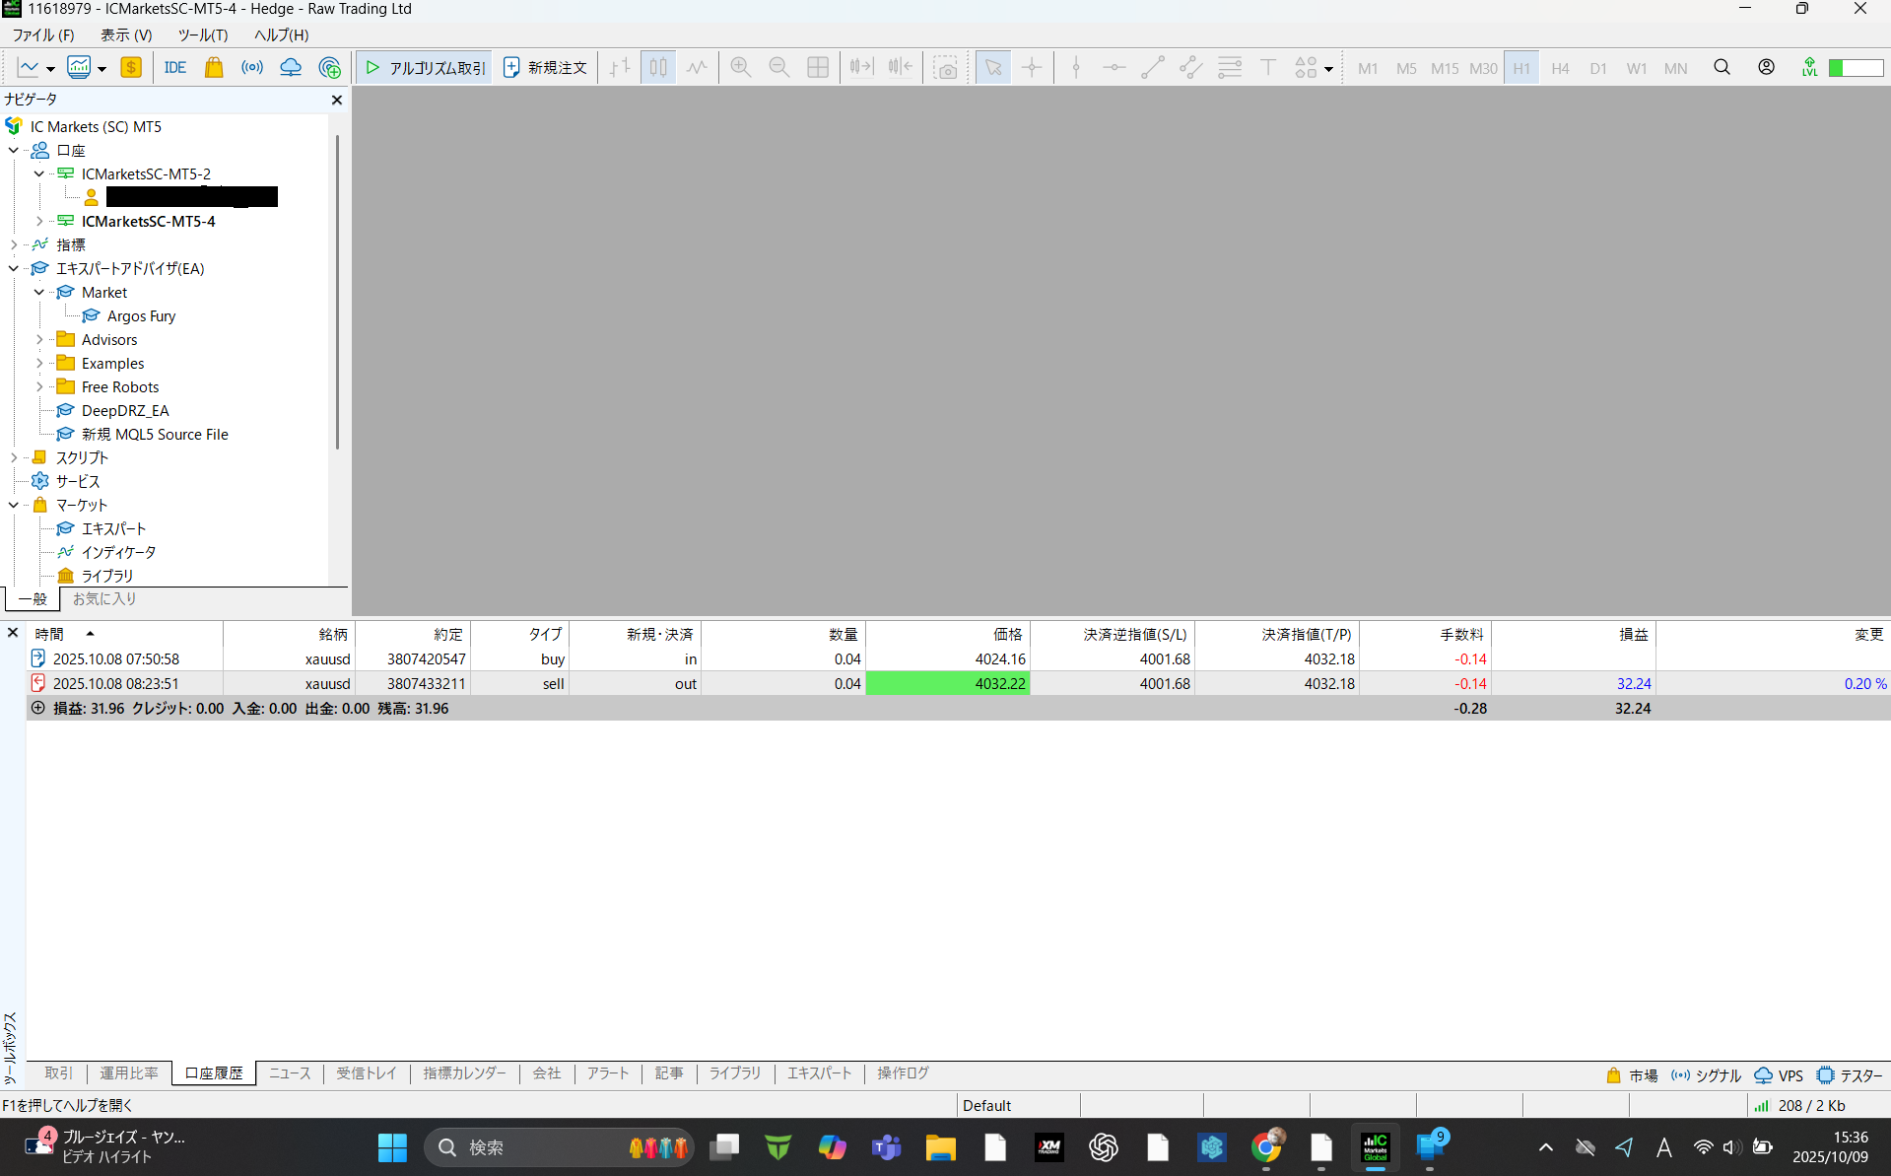The image size is (1891, 1176).
Task: Open the VPS cloud toolbar icon
Action: click(x=291, y=68)
